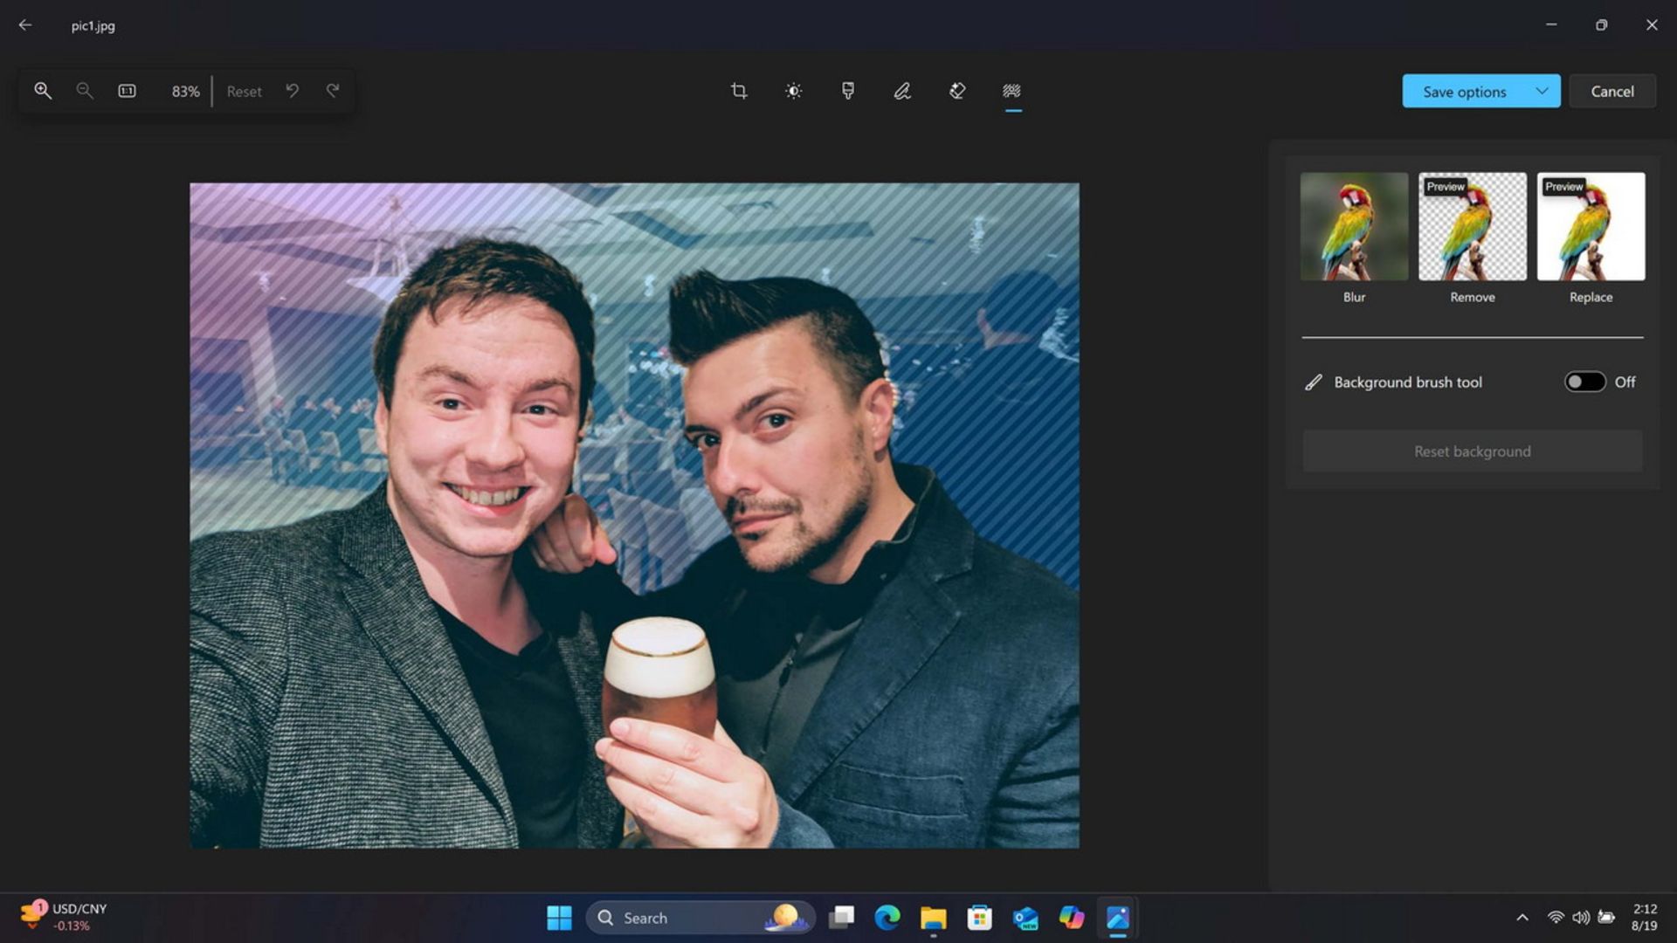This screenshot has height=943, width=1677.
Task: Redo last undone edit action
Action: [333, 91]
